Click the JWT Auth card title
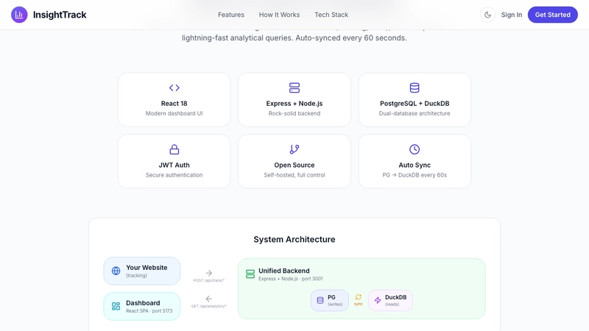The image size is (589, 331). click(x=174, y=165)
